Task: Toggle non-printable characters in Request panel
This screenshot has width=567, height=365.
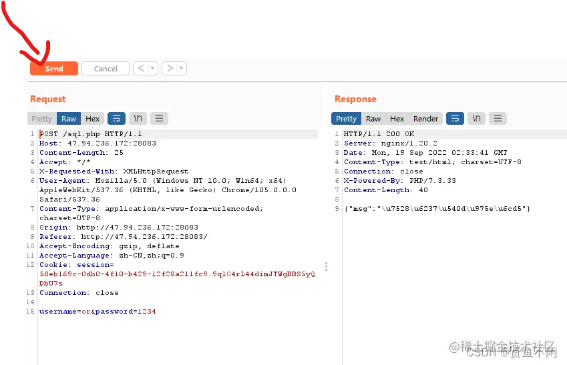Action: pyautogui.click(x=138, y=119)
